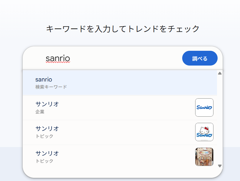This screenshot has height=181, width=240.
Task: Pick the last サンリオ topic entry
Action: point(118,156)
